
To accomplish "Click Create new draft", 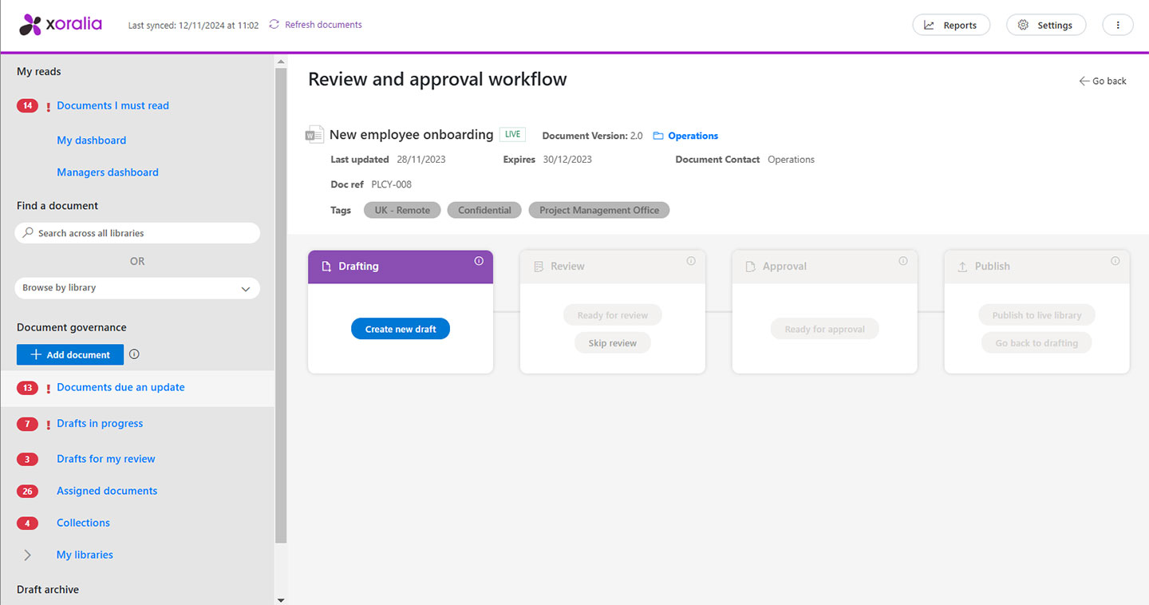I will 401,329.
